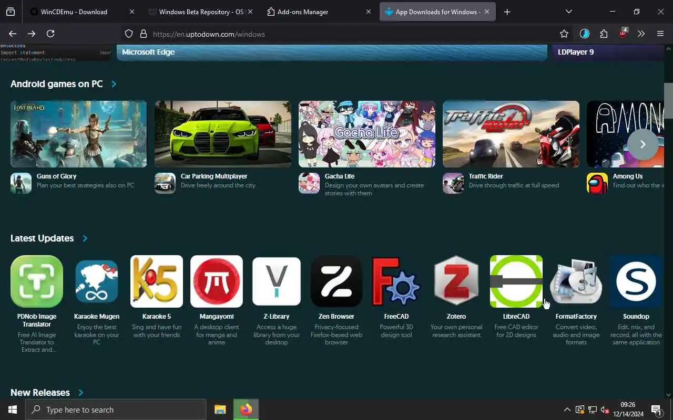Bookmark this page with the star icon

click(564, 34)
